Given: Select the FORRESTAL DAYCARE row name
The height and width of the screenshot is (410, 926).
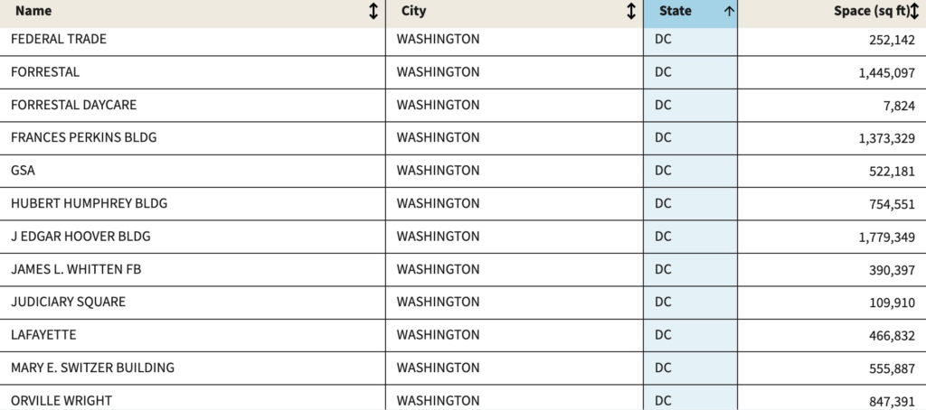Looking at the screenshot, I should pyautogui.click(x=74, y=105).
